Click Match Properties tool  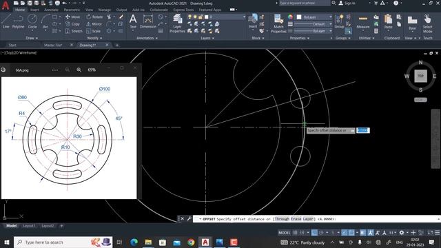(278, 23)
